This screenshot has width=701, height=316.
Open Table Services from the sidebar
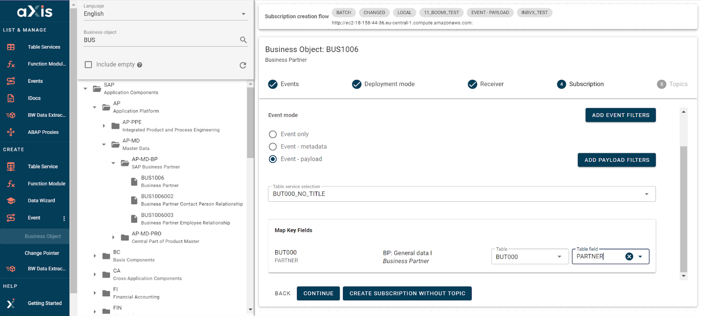(43, 47)
